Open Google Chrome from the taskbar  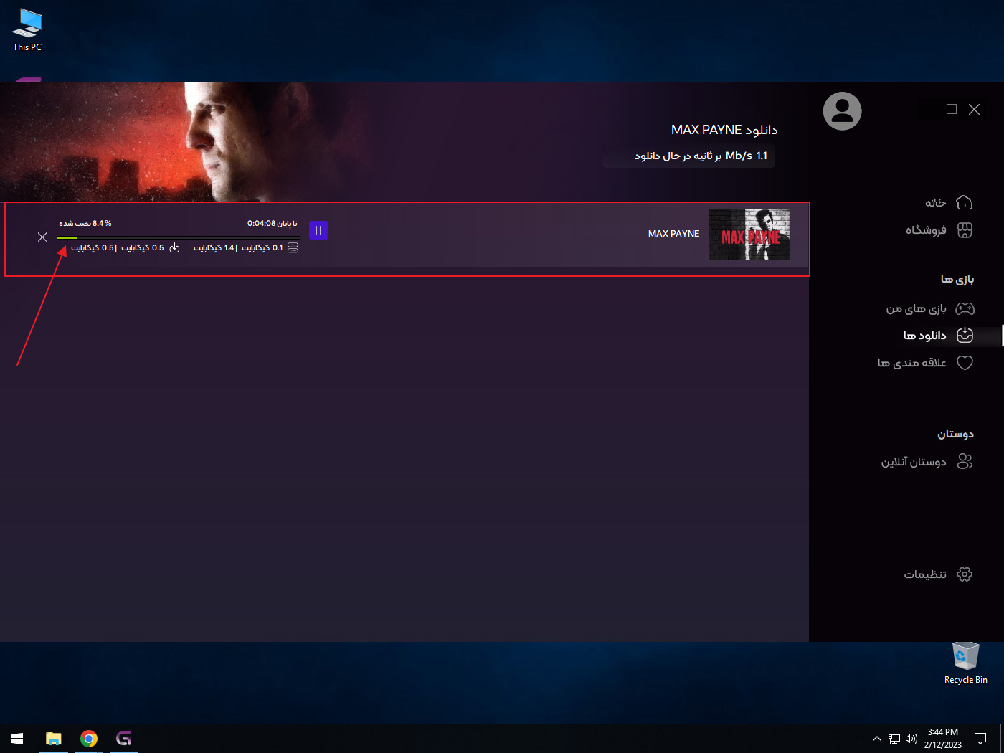89,739
